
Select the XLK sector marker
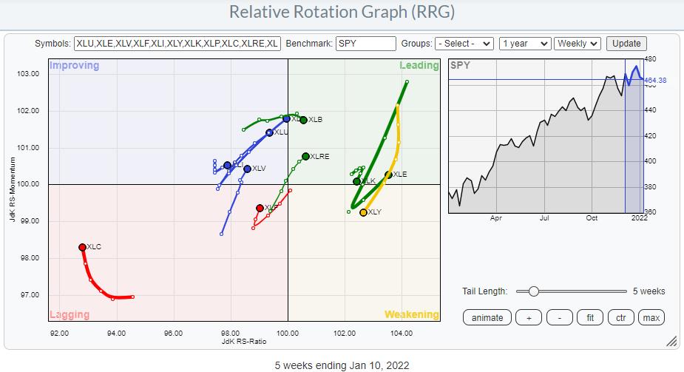coord(356,181)
